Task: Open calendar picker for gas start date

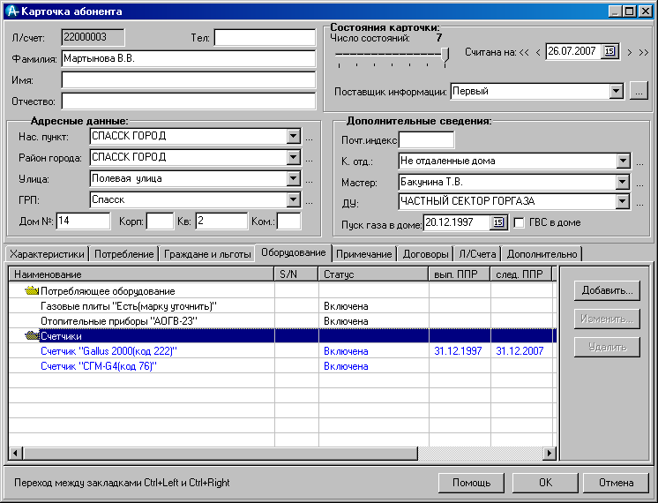Action: tap(497, 222)
